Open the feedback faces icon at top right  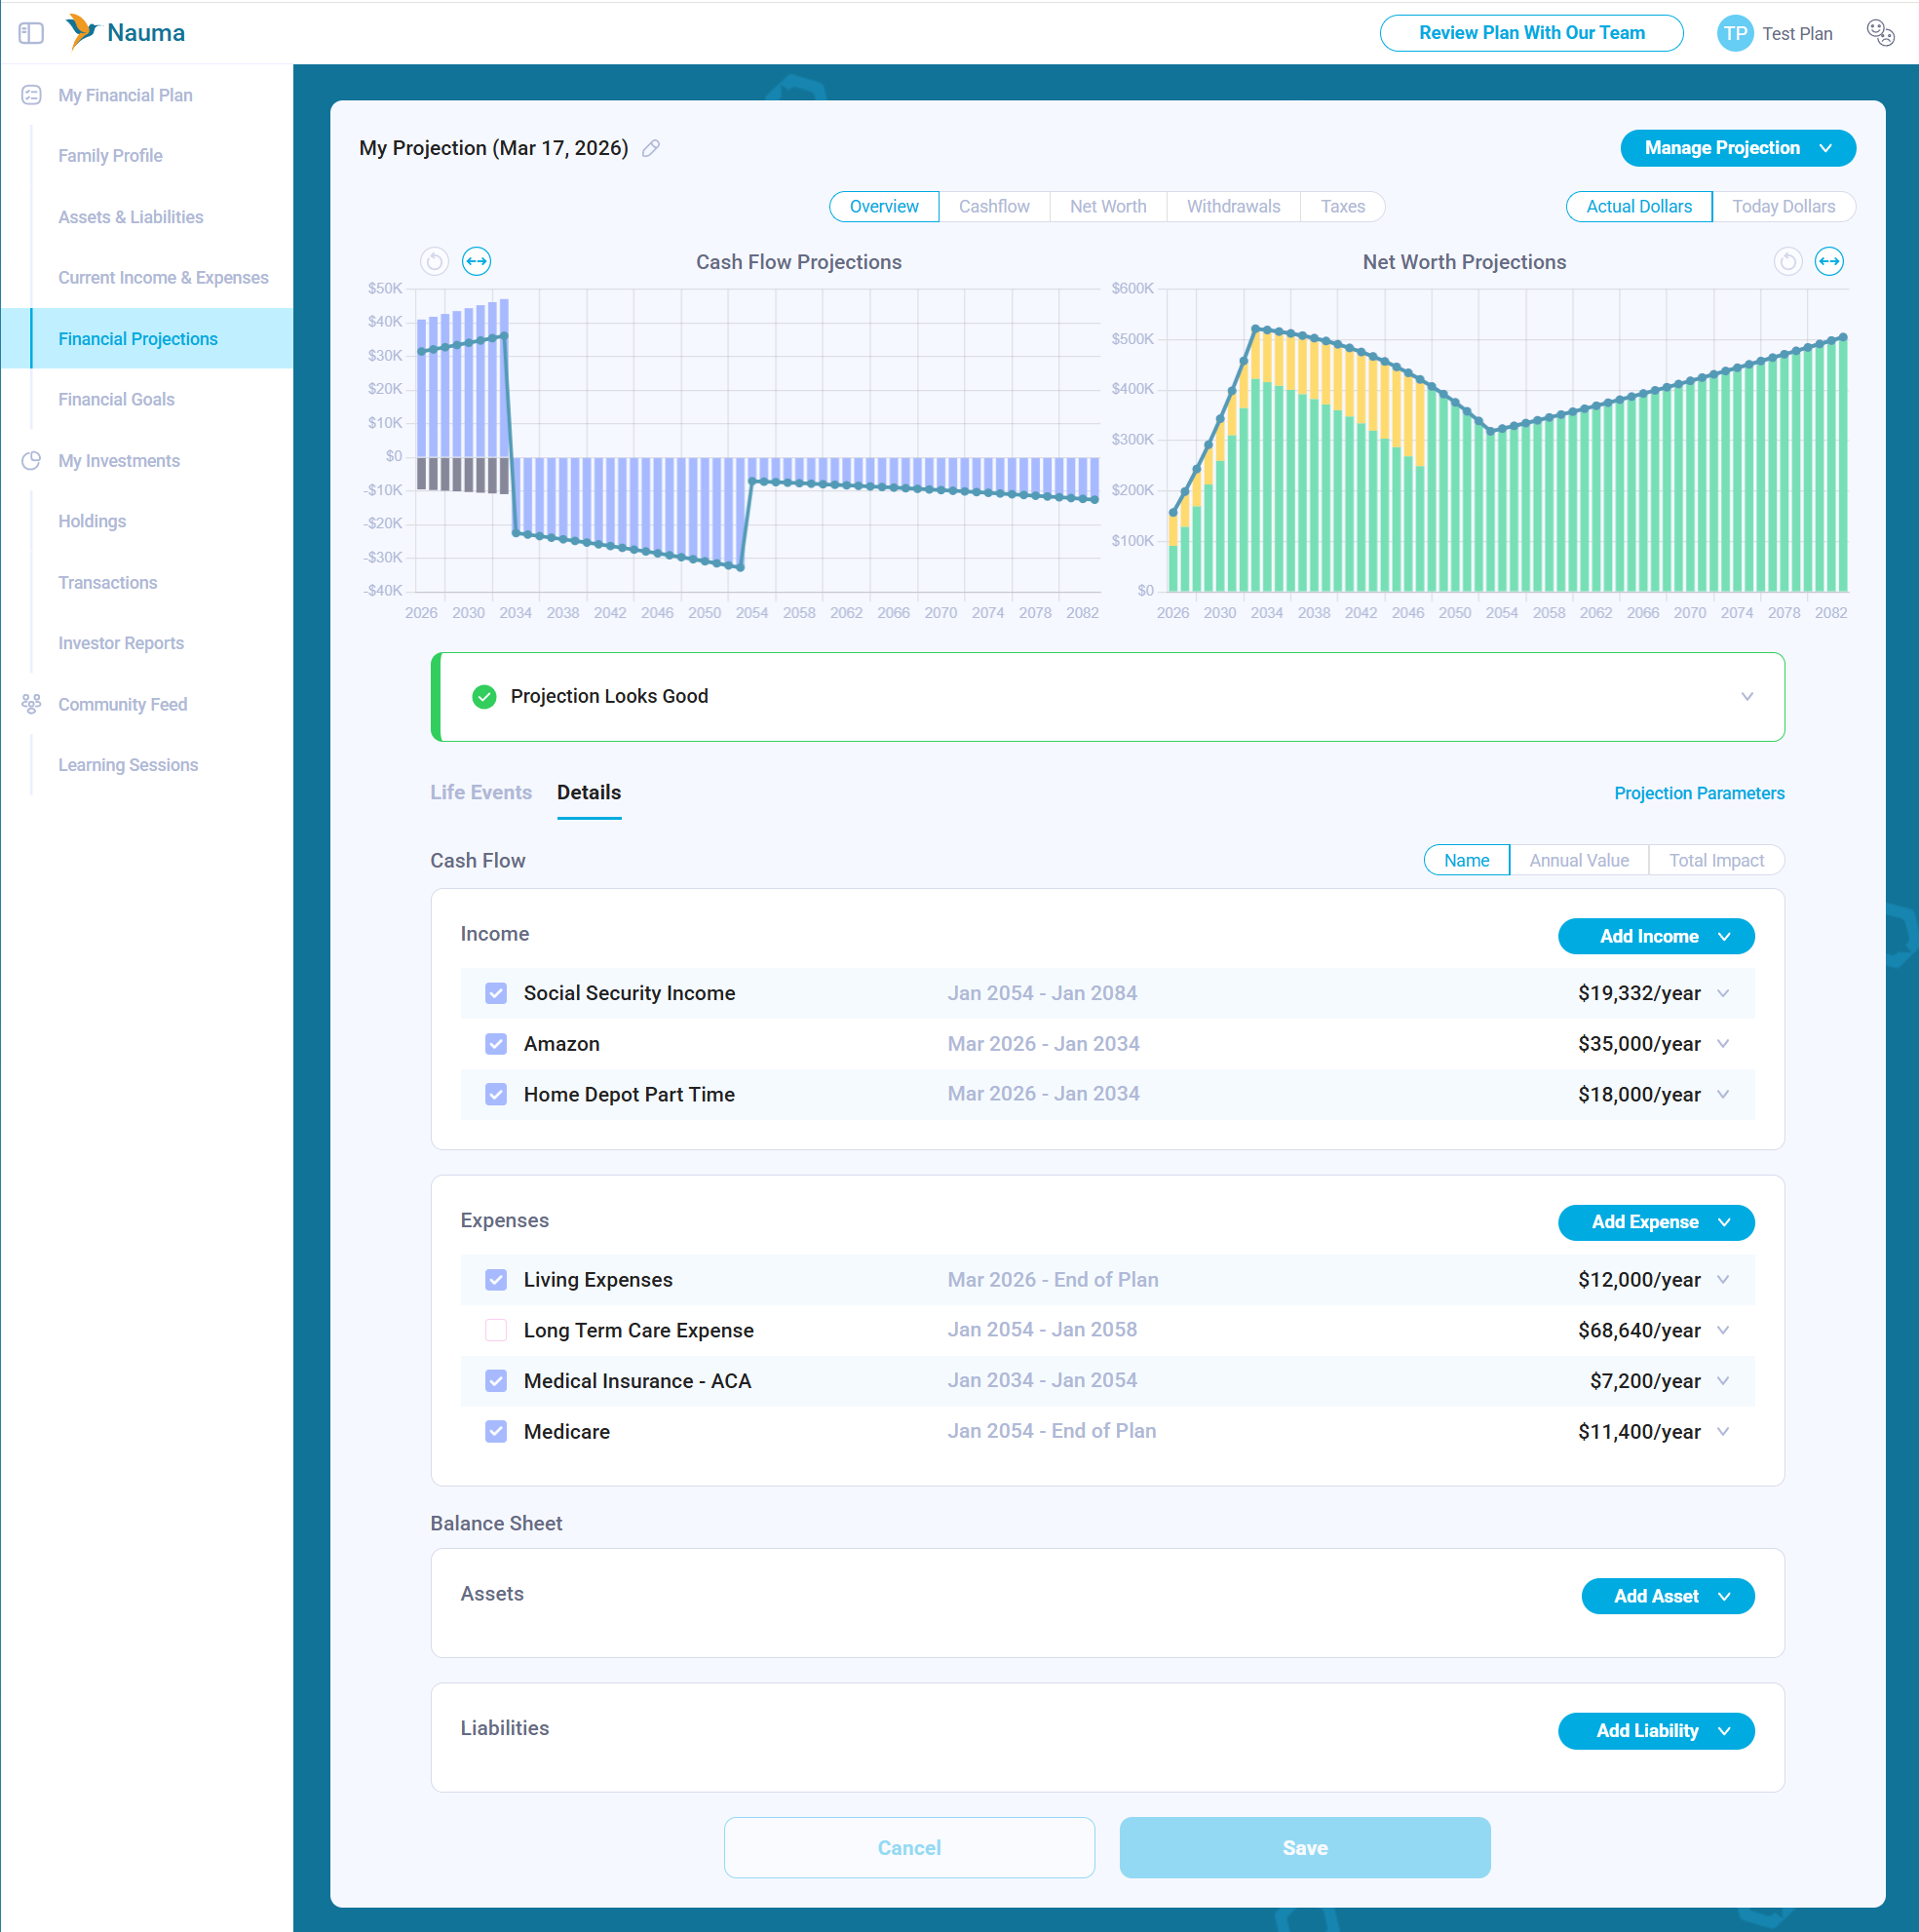[1879, 33]
